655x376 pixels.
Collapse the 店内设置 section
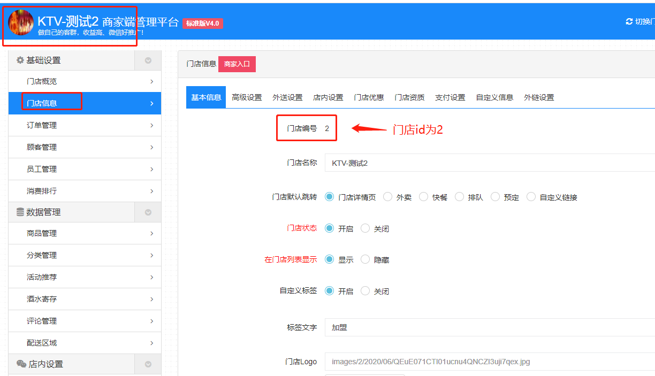click(x=148, y=364)
